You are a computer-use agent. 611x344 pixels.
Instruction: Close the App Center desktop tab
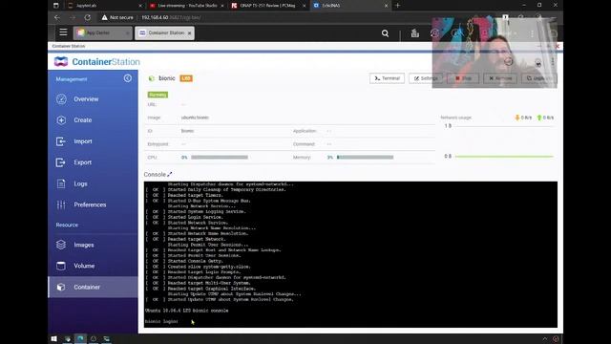[127, 33]
